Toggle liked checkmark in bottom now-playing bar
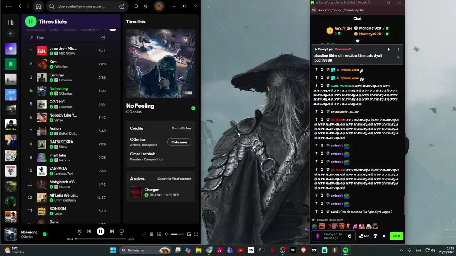The image size is (456, 256). pyautogui.click(x=45, y=234)
